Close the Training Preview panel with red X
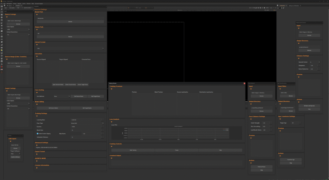 point(244,83)
